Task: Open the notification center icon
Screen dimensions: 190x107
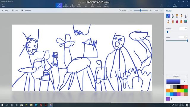Action: (x=187, y=105)
